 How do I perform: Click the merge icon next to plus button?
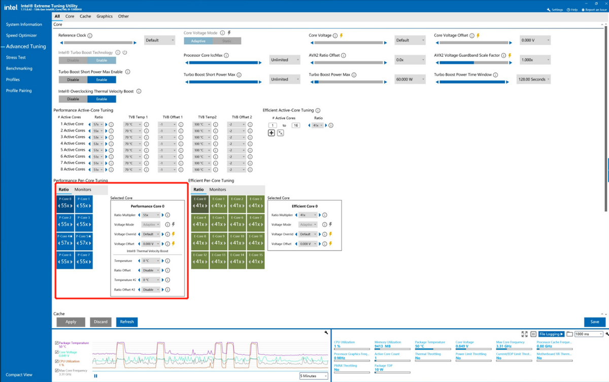280,133
